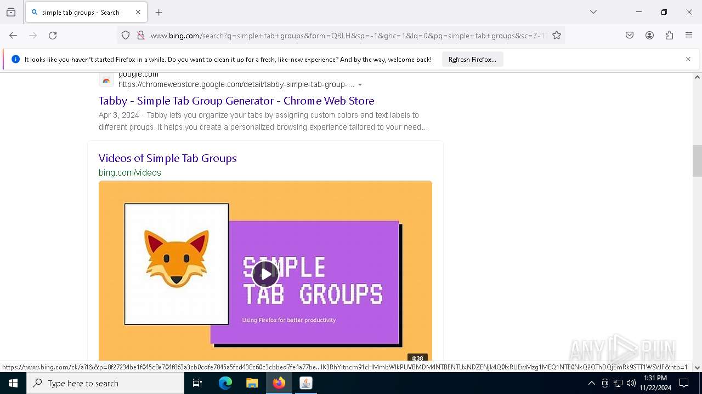Open the Chrome Web Store result favicon
The width and height of the screenshot is (702, 394).
[106, 80]
